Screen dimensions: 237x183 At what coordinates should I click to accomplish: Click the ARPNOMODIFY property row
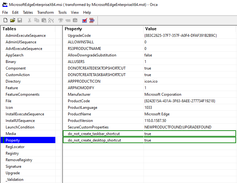click(x=149, y=88)
